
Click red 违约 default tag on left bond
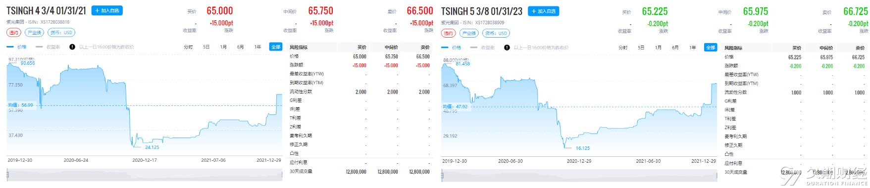tap(14, 33)
